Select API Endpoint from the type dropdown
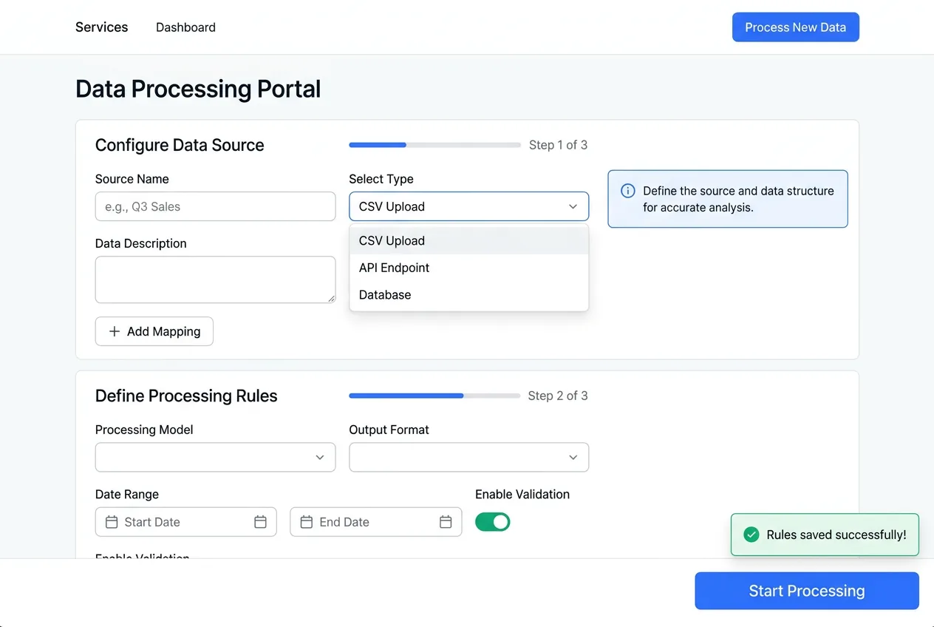Viewport: 934px width, 627px height. 394,268
